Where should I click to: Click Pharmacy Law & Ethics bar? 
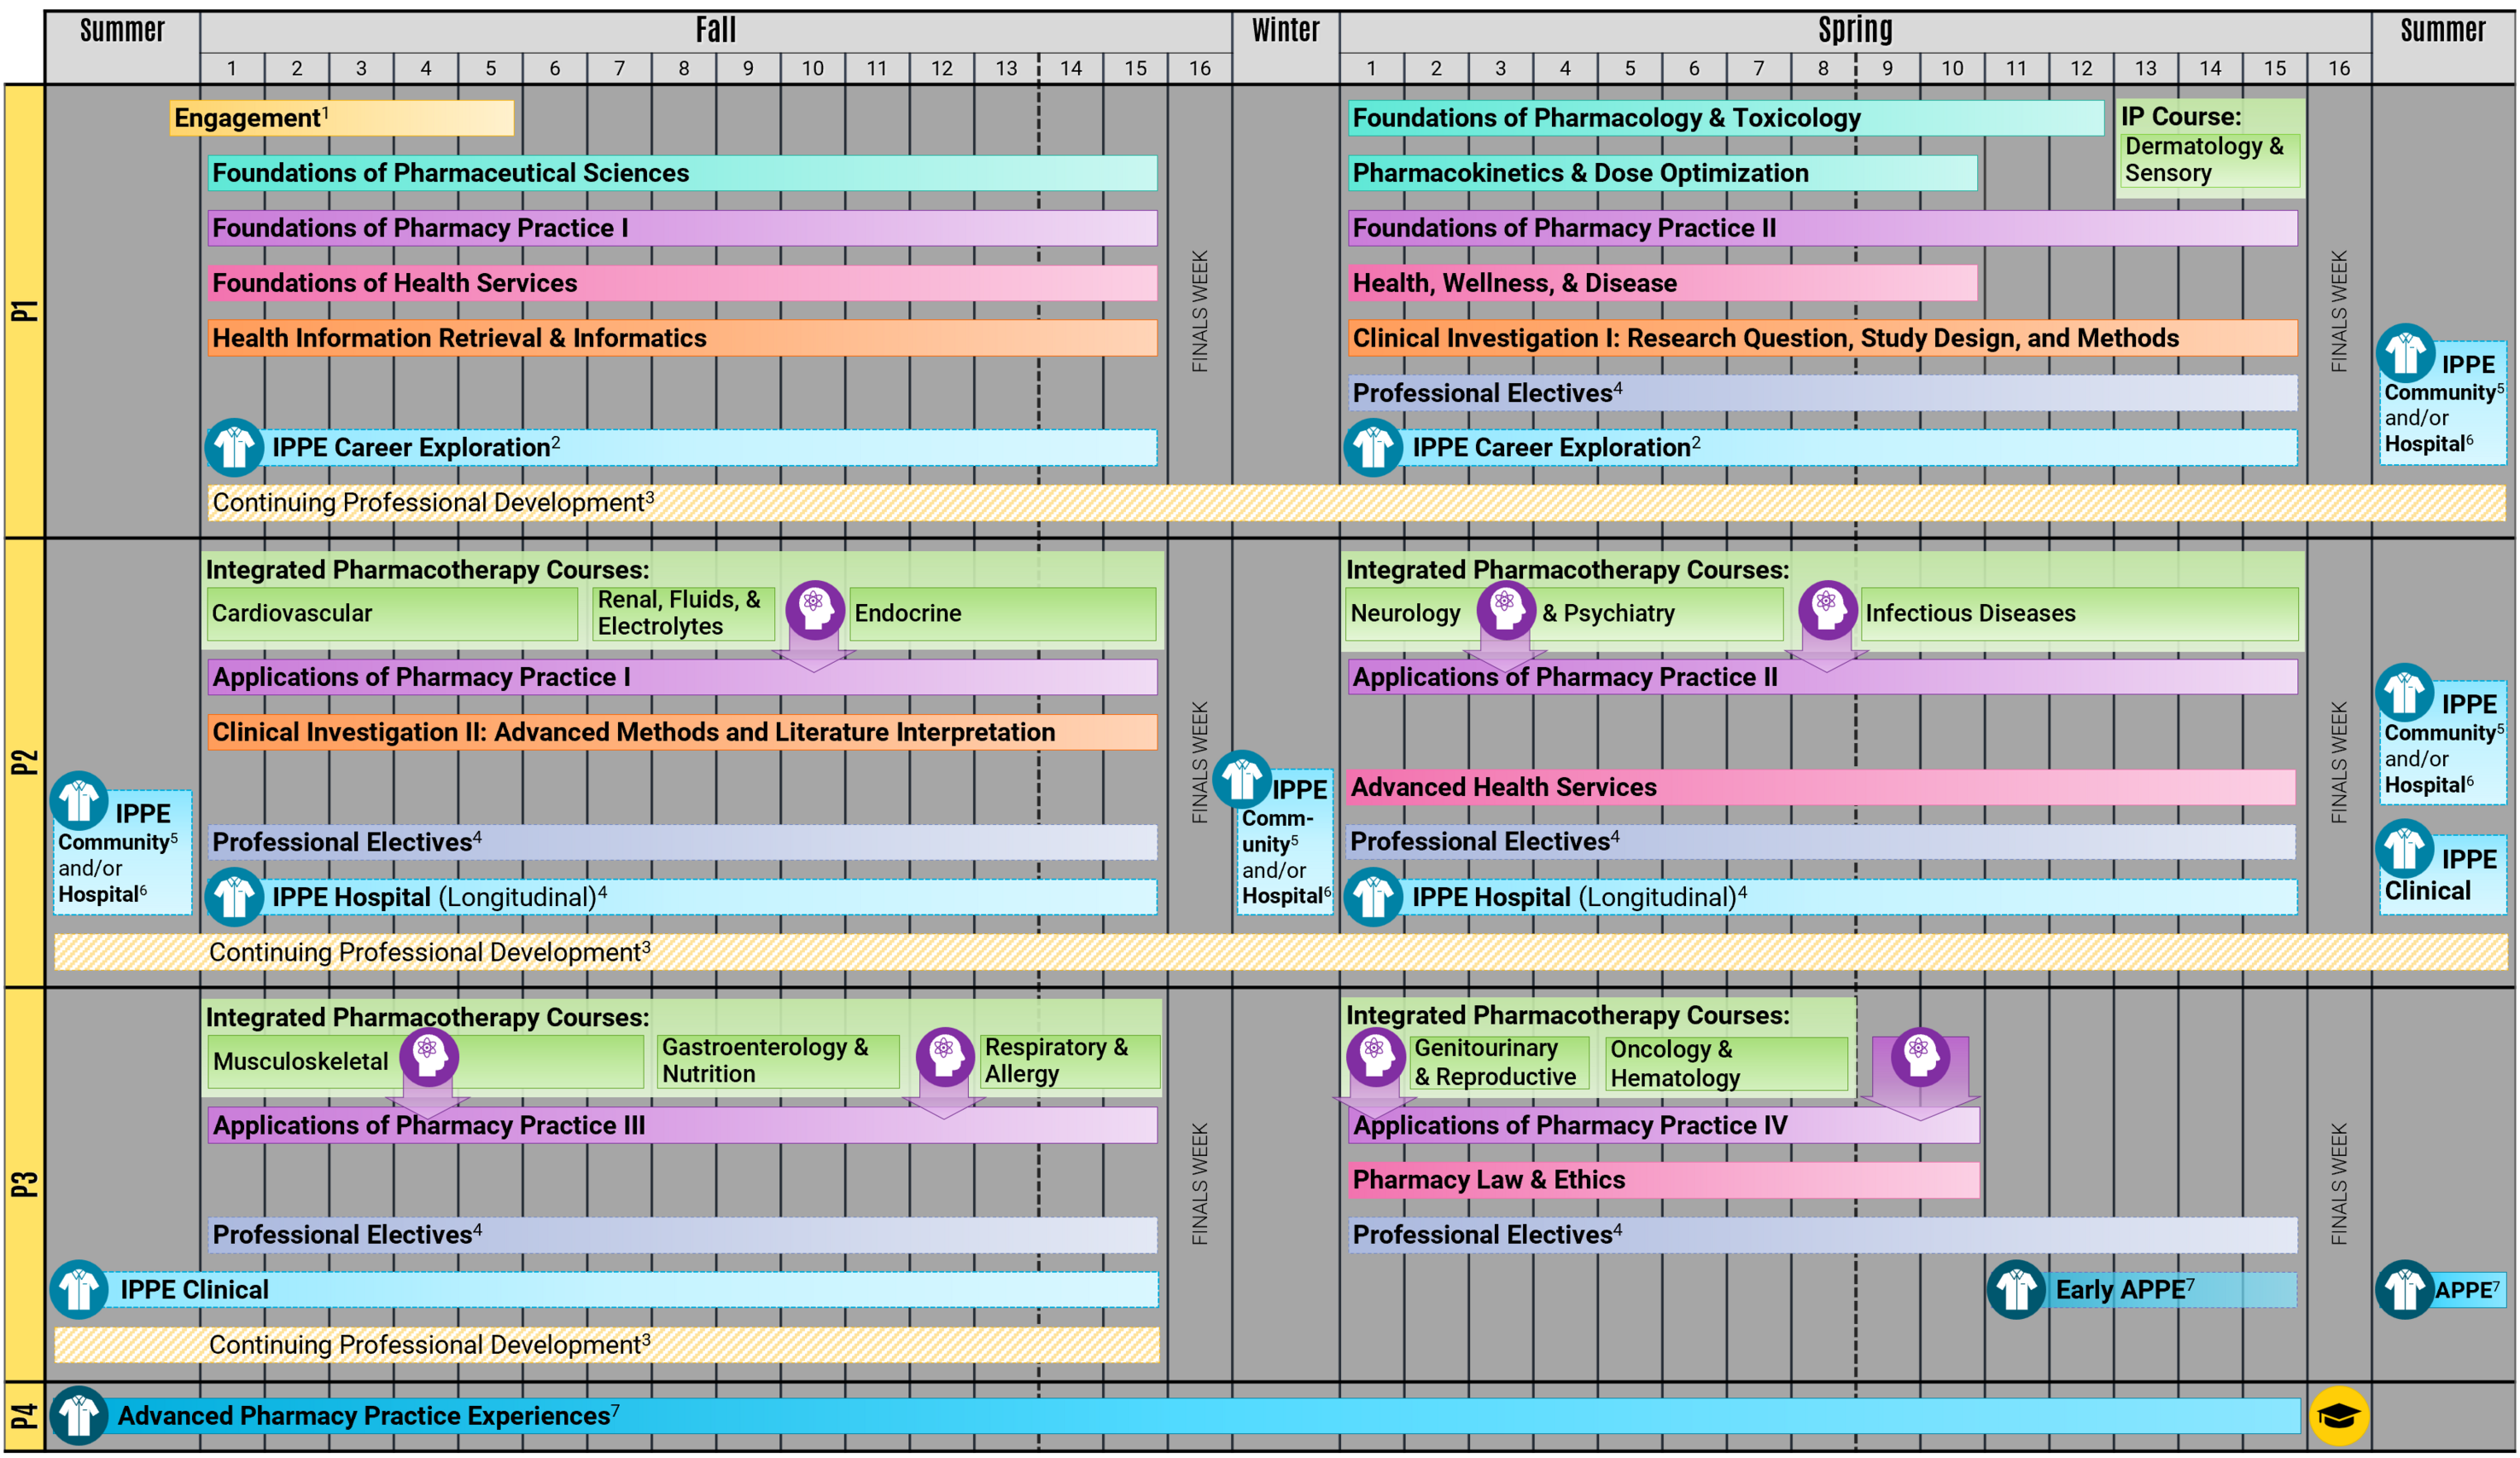point(1662,1179)
